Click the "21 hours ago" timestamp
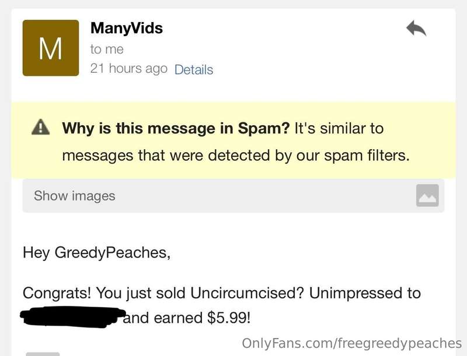Viewport: 467px width, 356px height. pyautogui.click(x=128, y=68)
